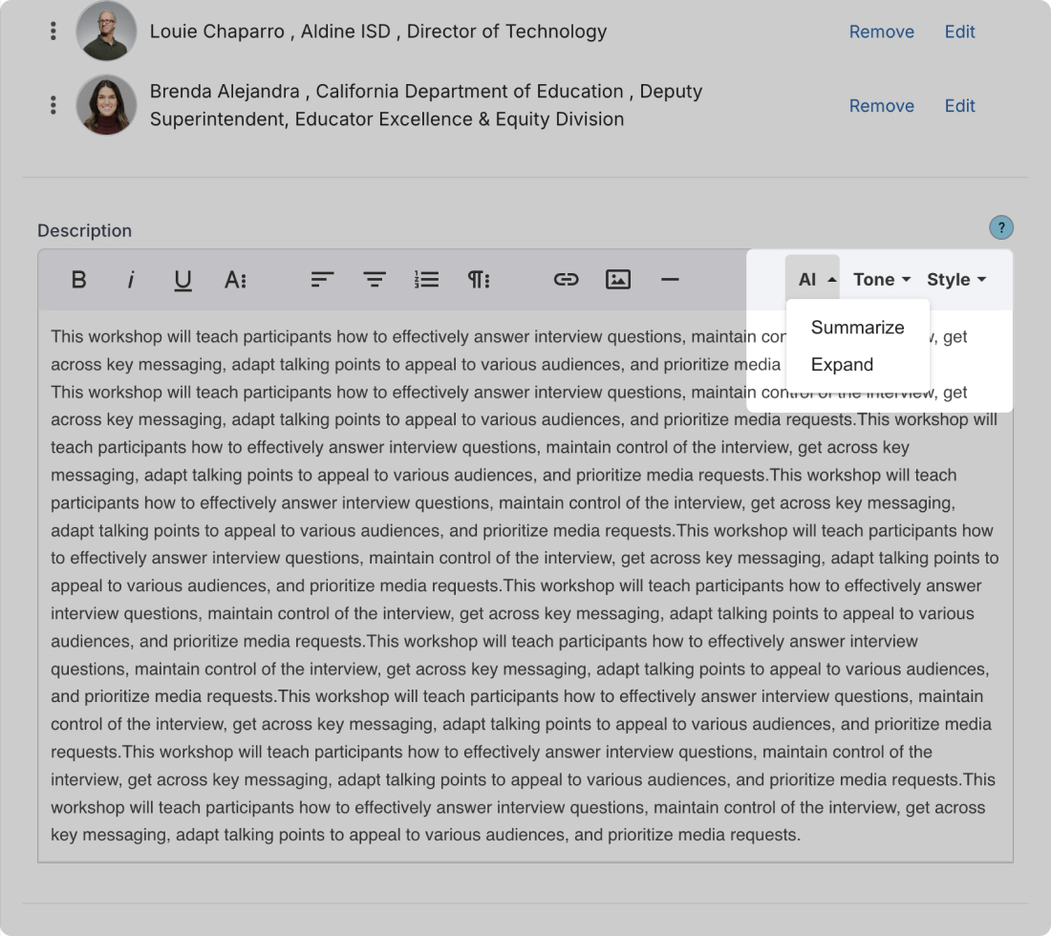Edit speaker Louie Chaparro
The width and height of the screenshot is (1051, 936).
pos(960,32)
